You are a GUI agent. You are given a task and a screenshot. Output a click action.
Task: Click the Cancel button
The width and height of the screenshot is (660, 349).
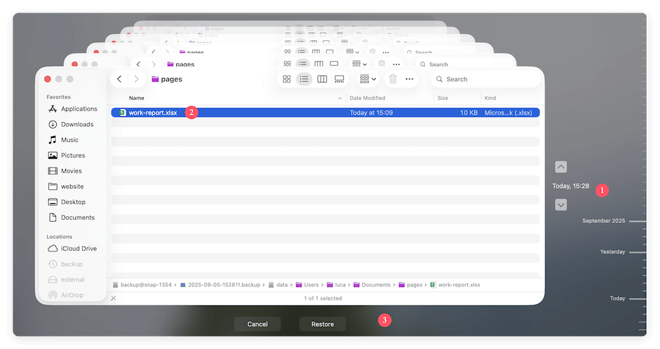click(x=257, y=324)
